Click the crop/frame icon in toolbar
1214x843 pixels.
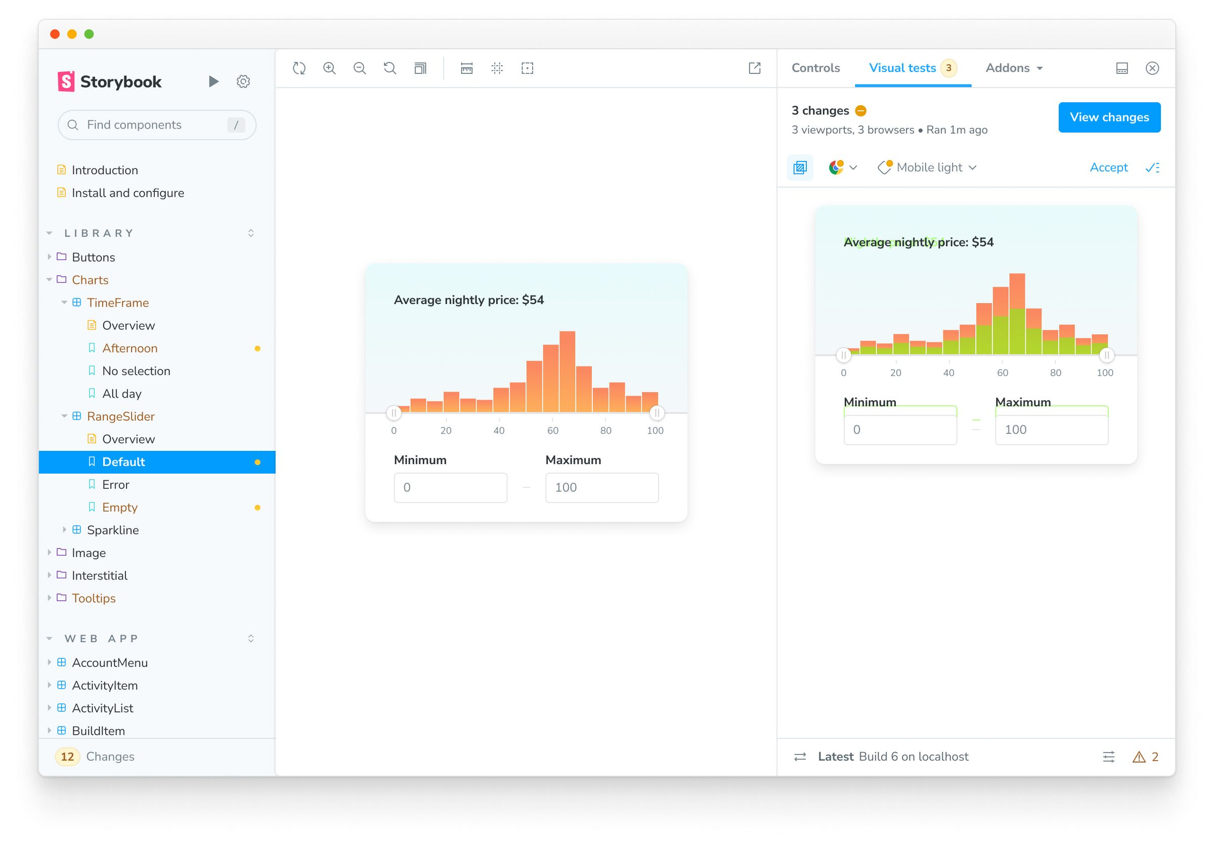tap(527, 68)
